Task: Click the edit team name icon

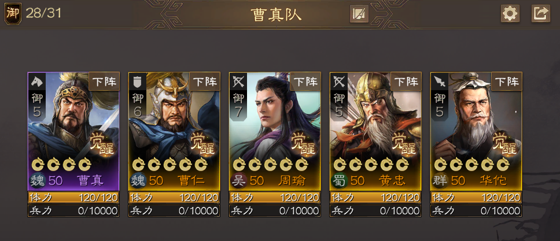Action: [359, 14]
